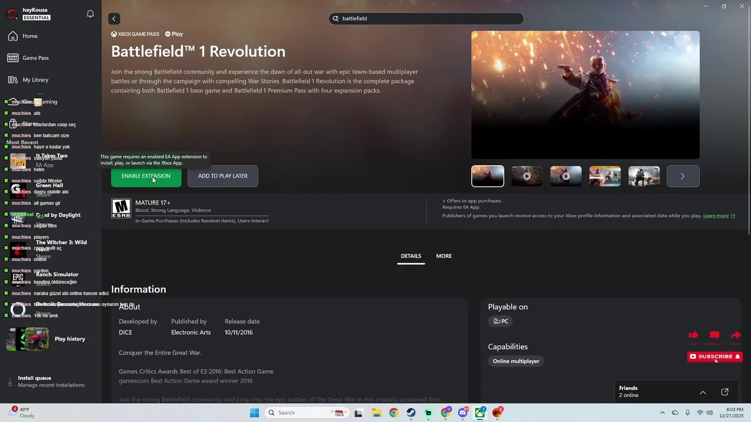Open the ESRB Mature rating icon

point(121,209)
